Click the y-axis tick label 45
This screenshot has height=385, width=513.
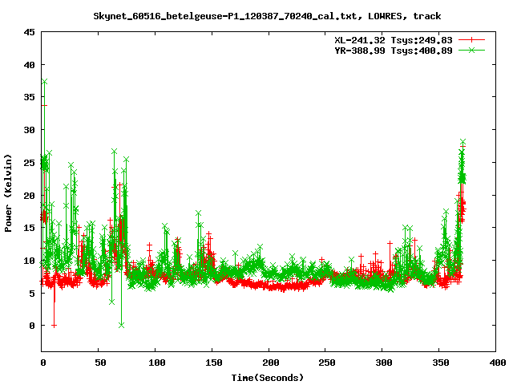coord(30,32)
